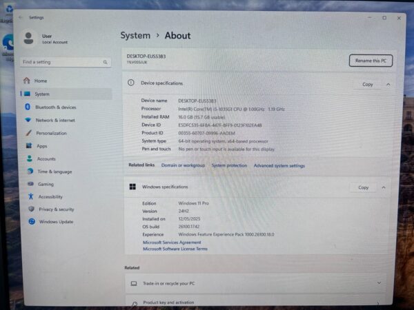Click the user avatar picture
414x310 pixels.
pos(28,39)
